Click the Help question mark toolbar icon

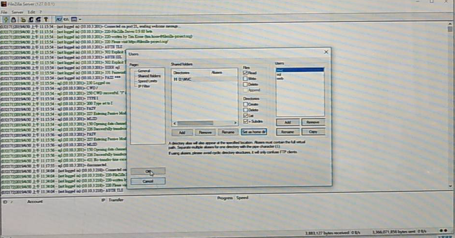coord(46,20)
